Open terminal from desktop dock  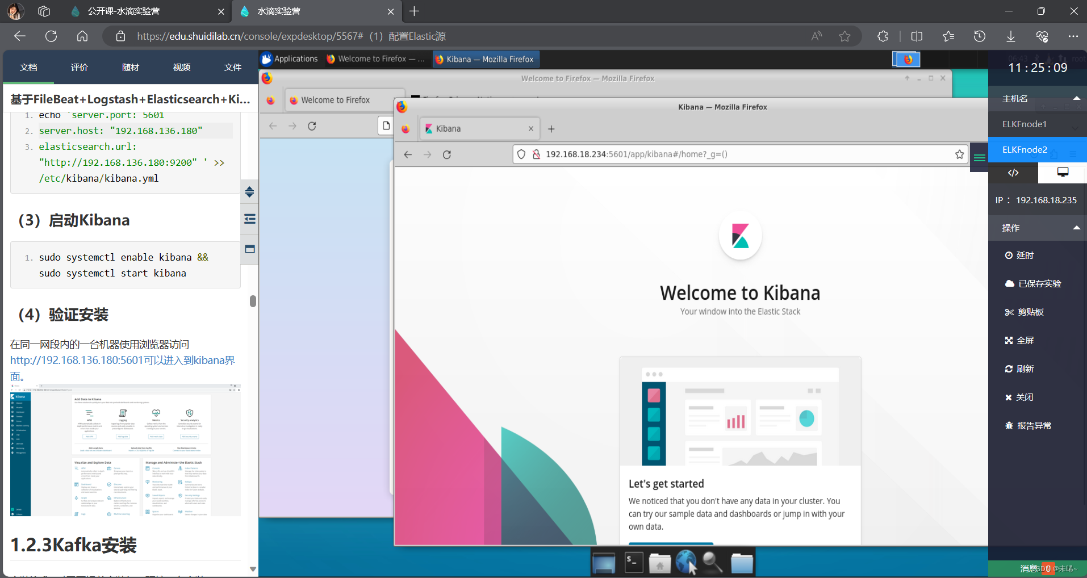pos(634,563)
